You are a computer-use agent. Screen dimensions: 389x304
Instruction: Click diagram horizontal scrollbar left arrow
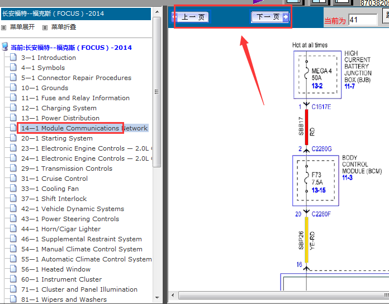pyautogui.click(x=173, y=296)
